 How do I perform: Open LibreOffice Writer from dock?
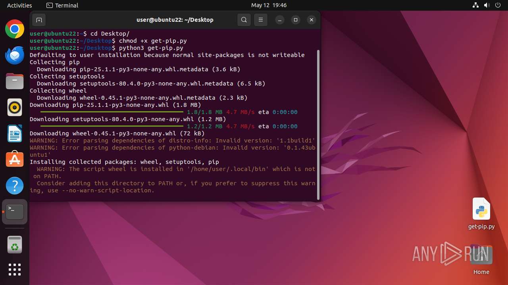coord(15,133)
